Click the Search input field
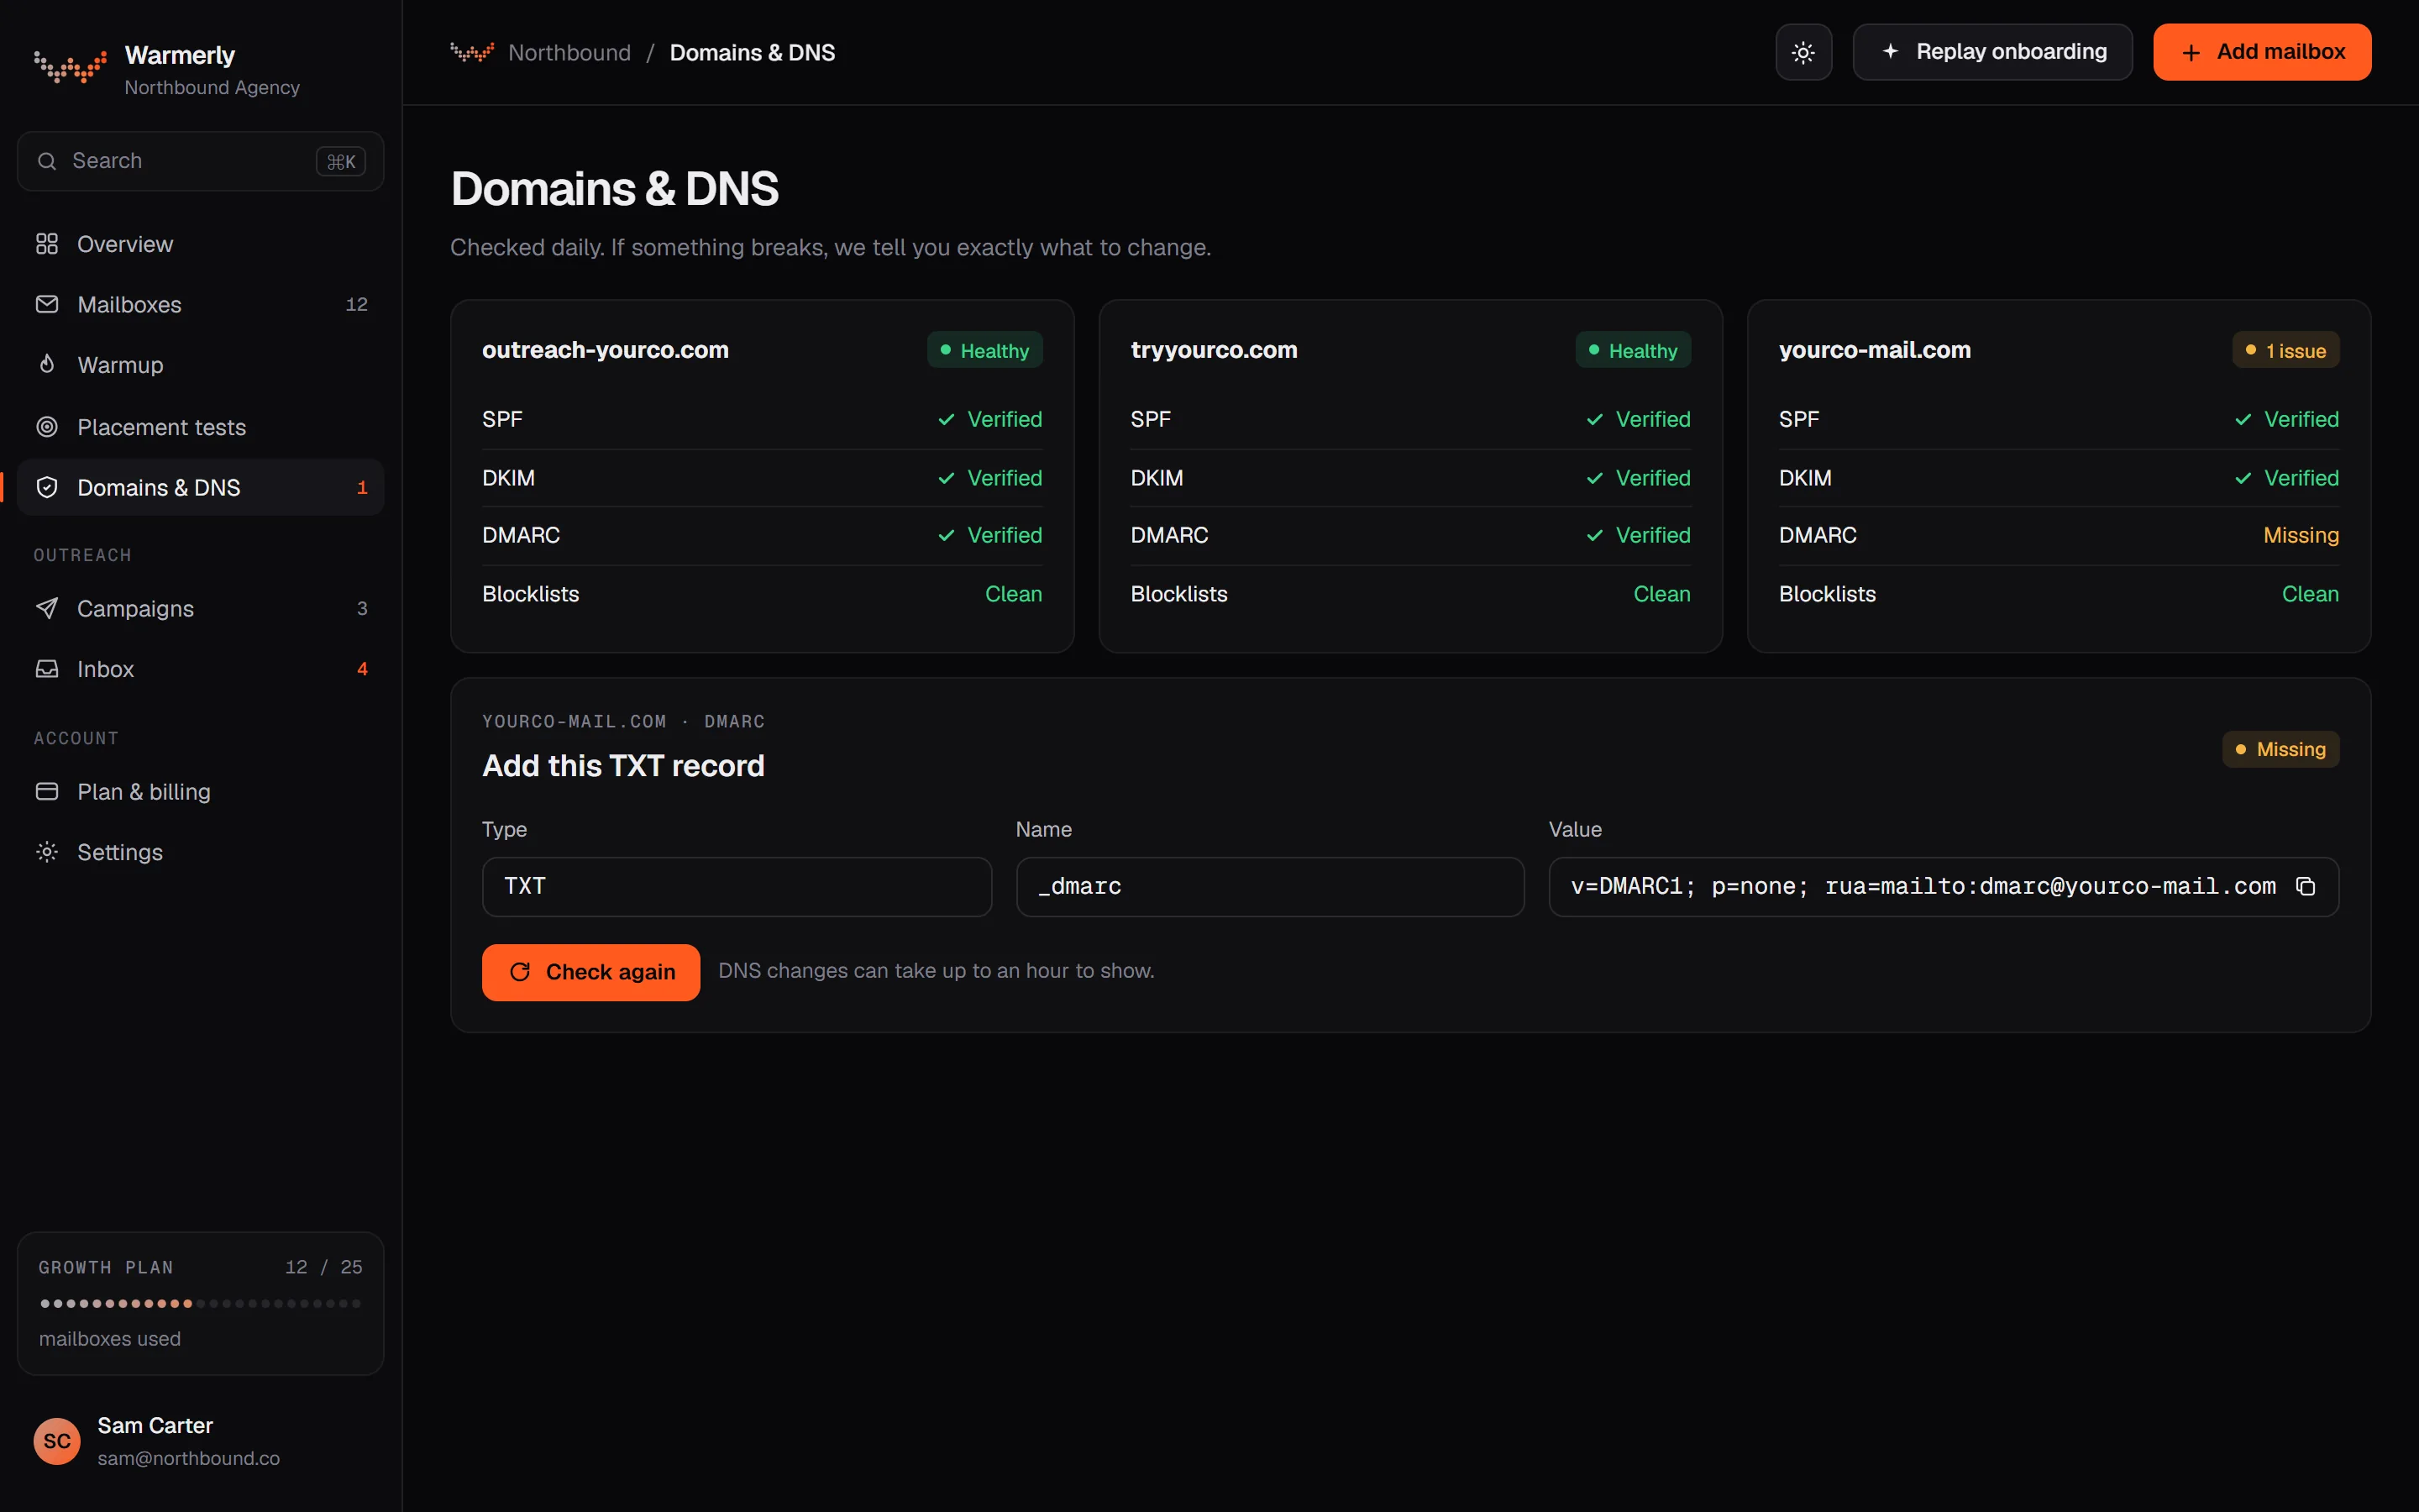This screenshot has width=2419, height=1512. [201, 161]
